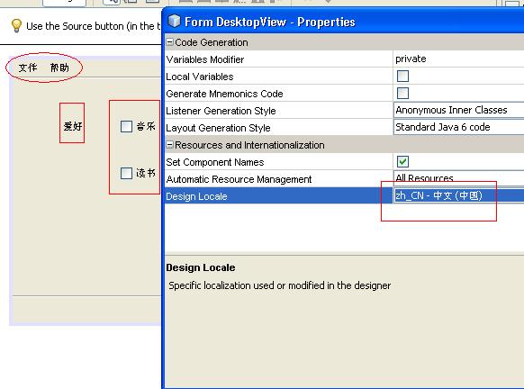Open the 文件 menu in the form
Viewport: 524px width, 389px height.
[x=28, y=68]
